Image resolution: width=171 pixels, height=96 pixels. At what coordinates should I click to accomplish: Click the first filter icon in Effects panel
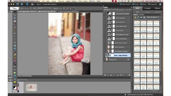pos(135,17)
